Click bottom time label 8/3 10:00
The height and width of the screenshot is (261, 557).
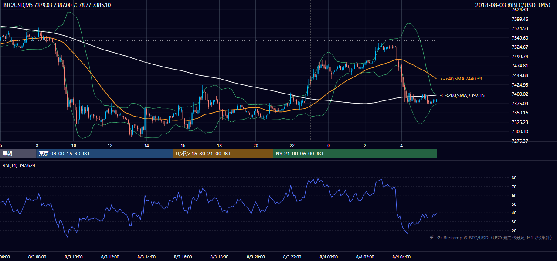point(75,257)
